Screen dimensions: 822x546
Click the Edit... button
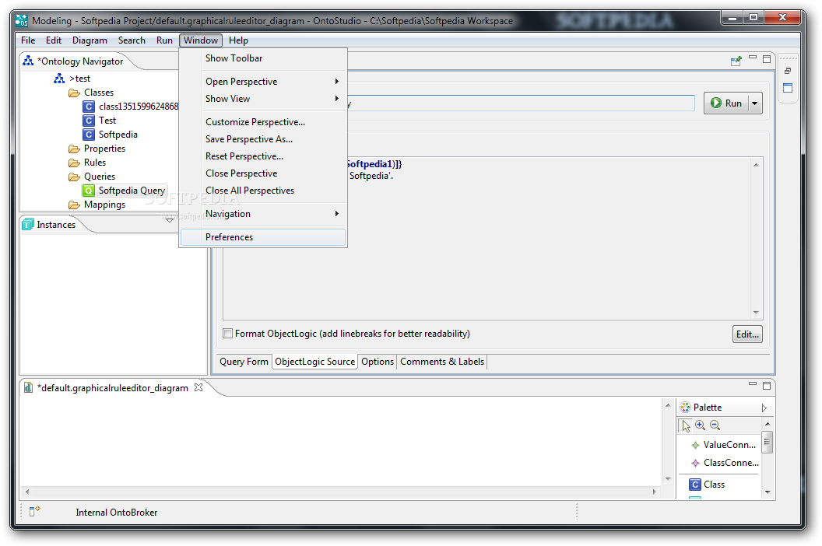click(x=747, y=334)
